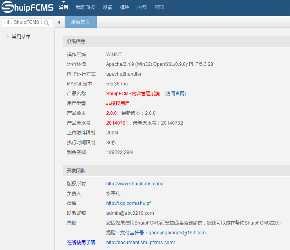Select the 后台首页 tab
Screen dimensions: 290x250
click(x=80, y=22)
